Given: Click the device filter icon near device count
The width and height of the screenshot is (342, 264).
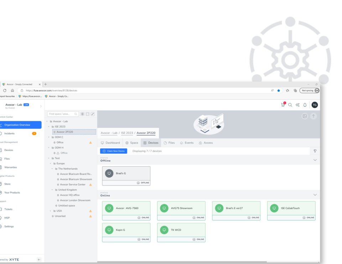Looking at the screenshot, I should pos(315,151).
